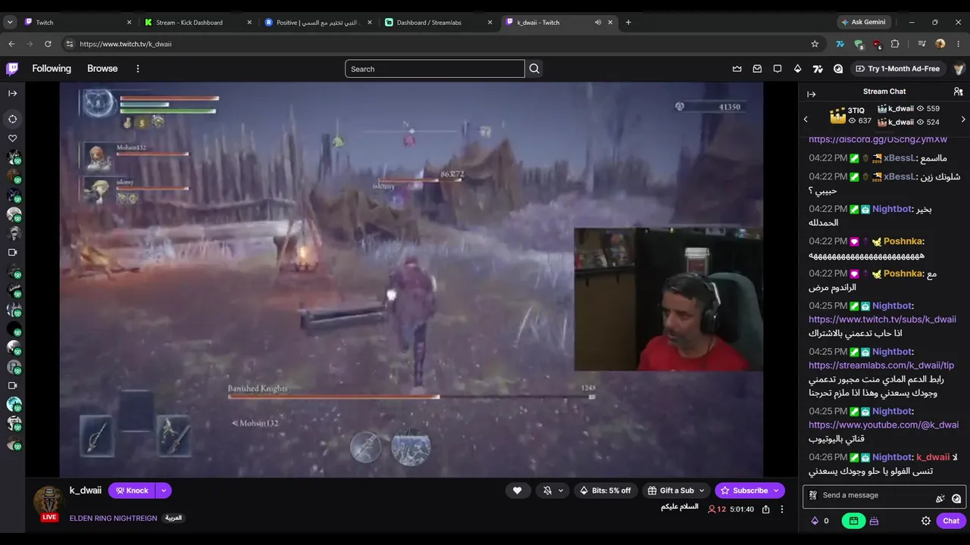
Task: Open chat settings gear
Action: (926, 521)
